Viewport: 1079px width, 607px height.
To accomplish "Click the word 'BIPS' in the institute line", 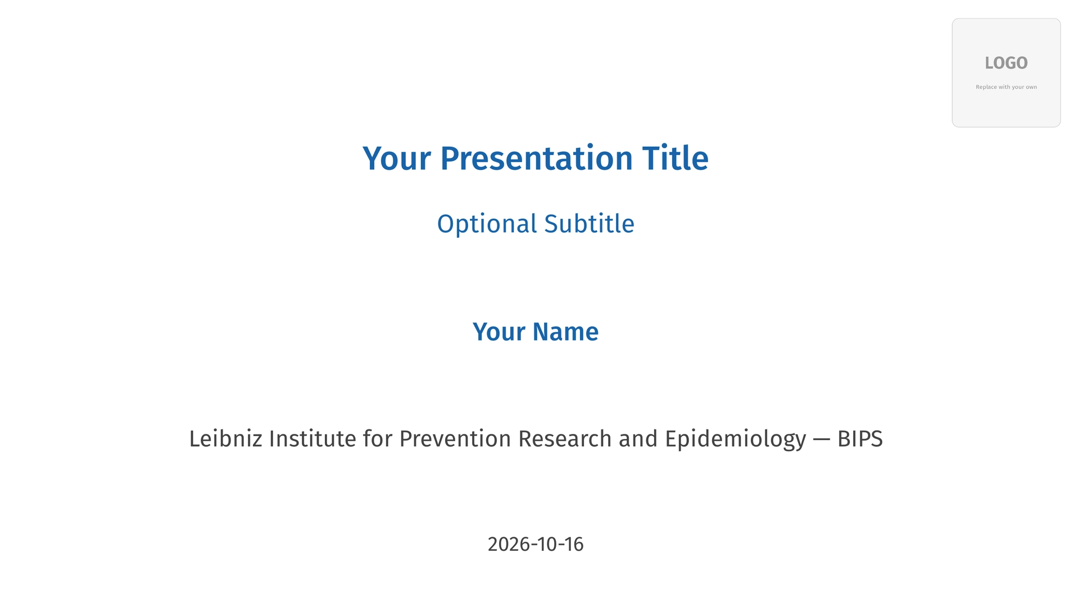I will pos(860,438).
